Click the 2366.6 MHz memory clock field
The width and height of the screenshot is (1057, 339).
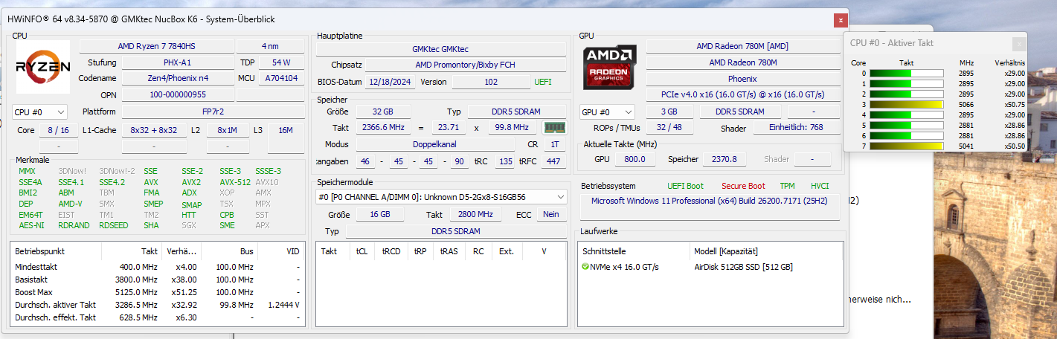(x=383, y=128)
